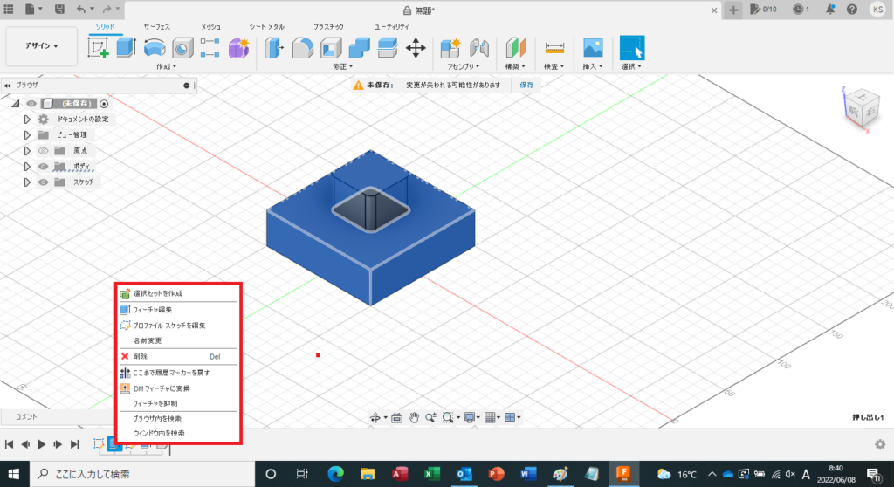Show the hidden 原点 folder
The width and height of the screenshot is (894, 487).
(x=44, y=151)
